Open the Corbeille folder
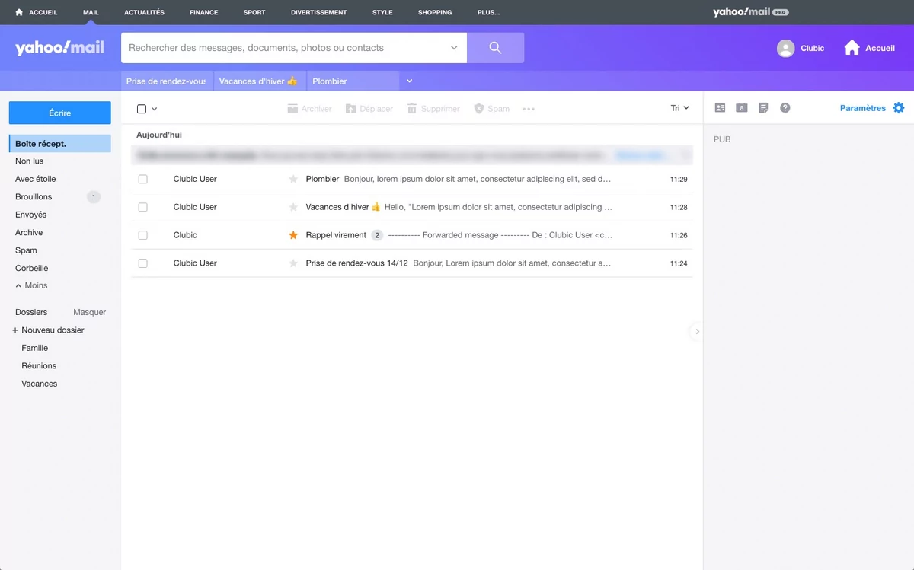The image size is (914, 570). (31, 268)
